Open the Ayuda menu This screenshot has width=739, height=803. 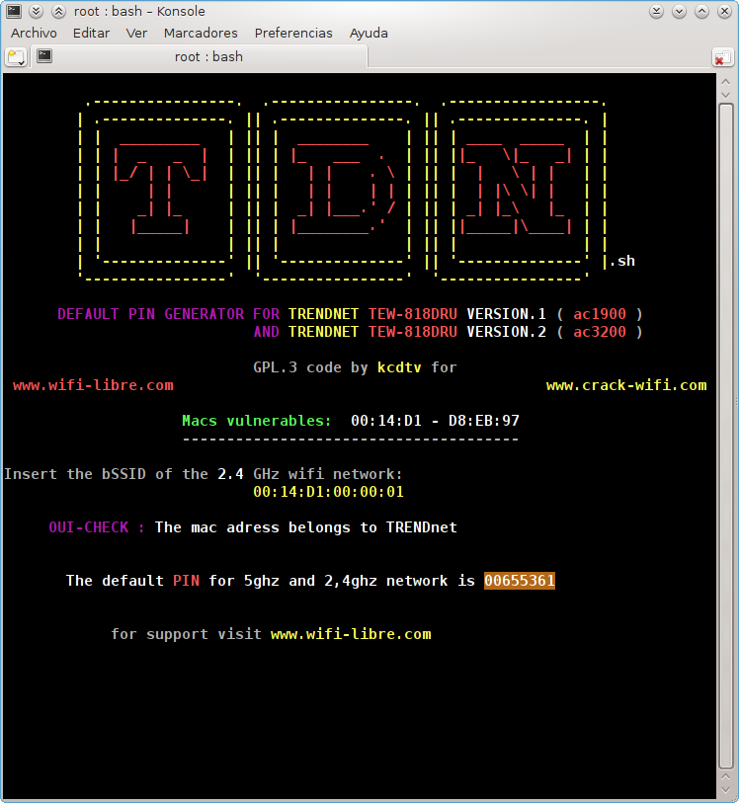(369, 34)
